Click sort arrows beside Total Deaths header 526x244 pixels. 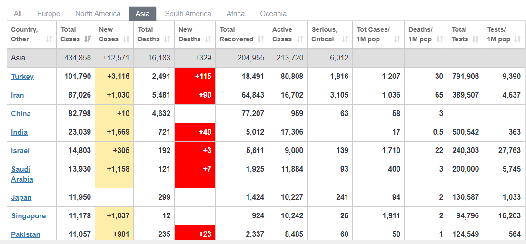[x=167, y=39]
